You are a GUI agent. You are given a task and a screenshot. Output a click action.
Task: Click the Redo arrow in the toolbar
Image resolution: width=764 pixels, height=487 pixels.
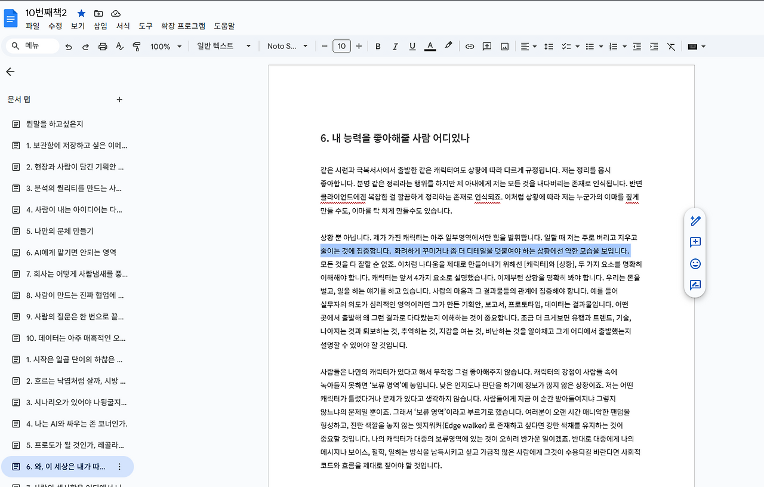point(85,47)
